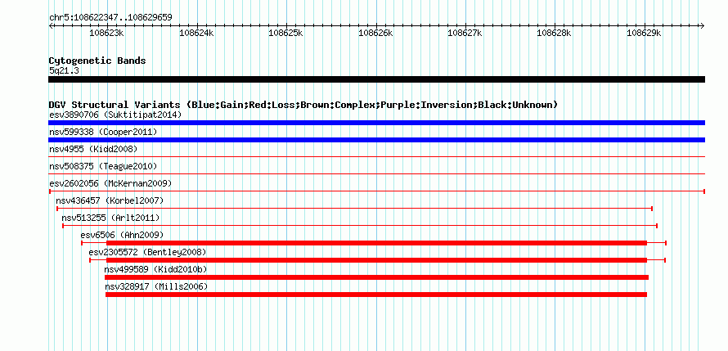Click nsv436457 (Korbel2007) variant label
Screen dimensions: 728x351
(110, 200)
